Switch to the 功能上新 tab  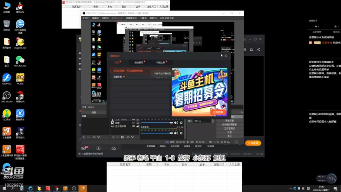click(161, 62)
